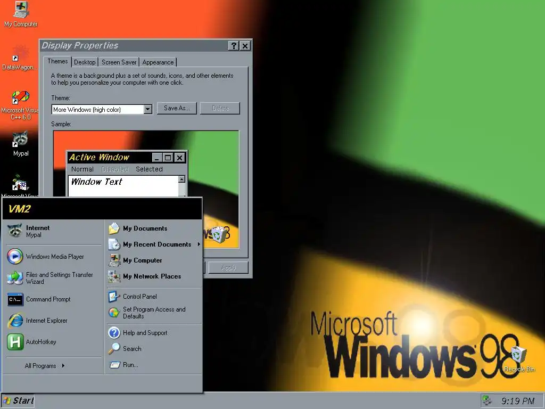
Task: Click the Start button
Action: click(18, 400)
